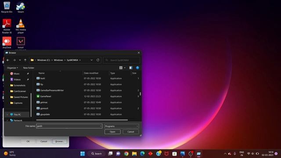Open Google Chrome from the taskbar
The height and width of the screenshot is (158, 281).
126,154
